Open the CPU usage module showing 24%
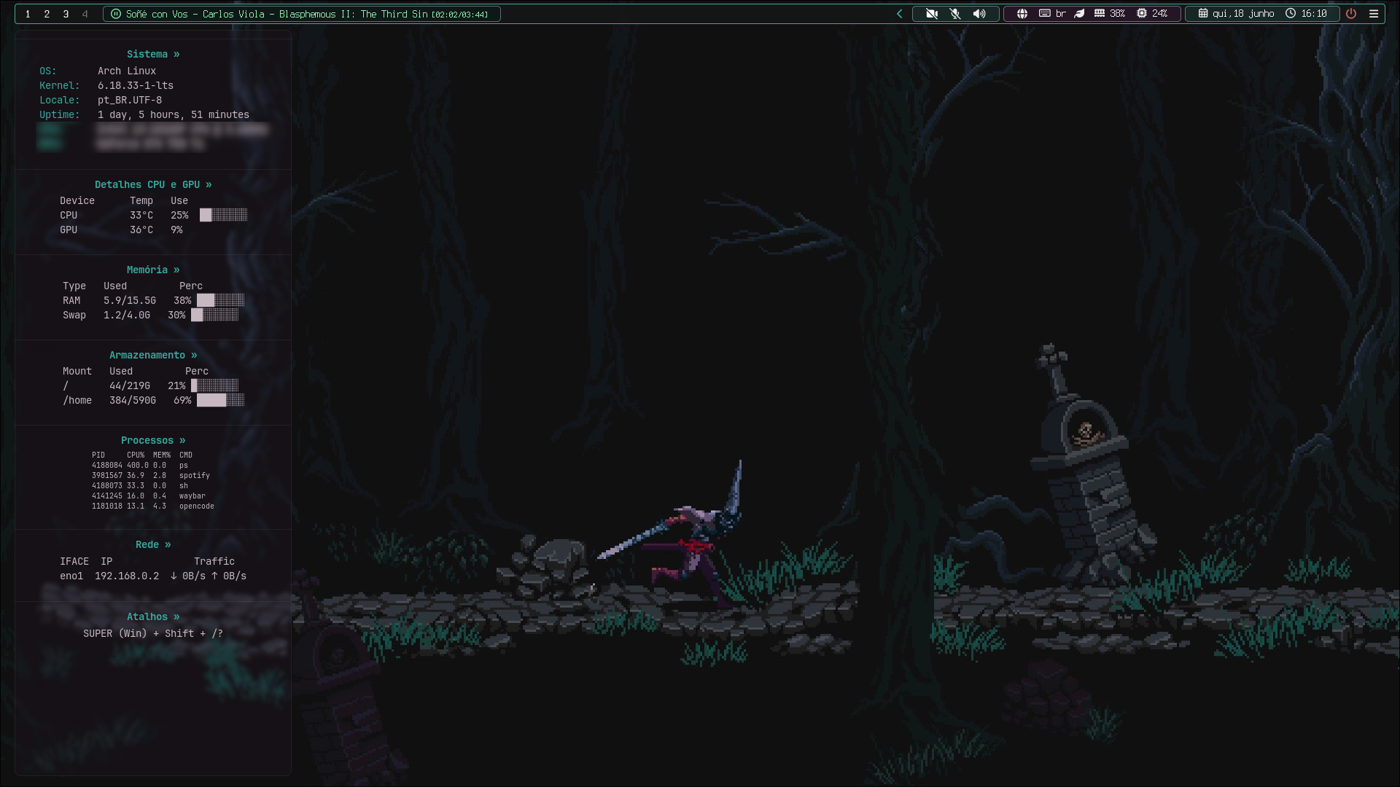 [1152, 14]
